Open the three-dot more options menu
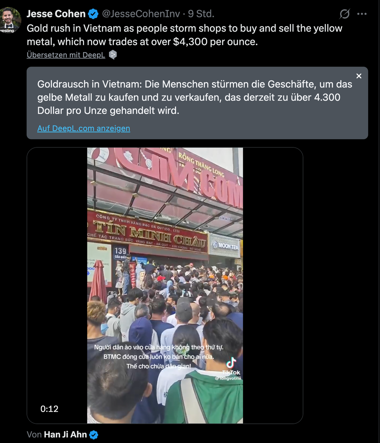This screenshot has width=380, height=443. [362, 14]
